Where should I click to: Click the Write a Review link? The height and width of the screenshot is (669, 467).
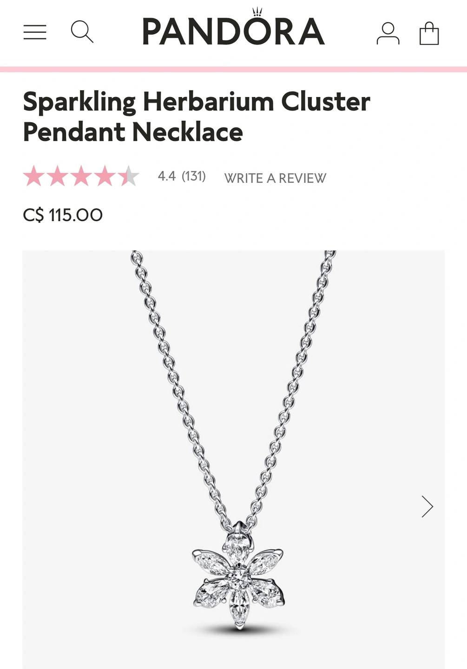tap(275, 178)
